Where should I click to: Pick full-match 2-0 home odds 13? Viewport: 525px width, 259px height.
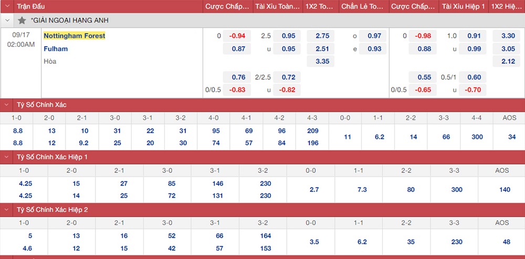51,131
